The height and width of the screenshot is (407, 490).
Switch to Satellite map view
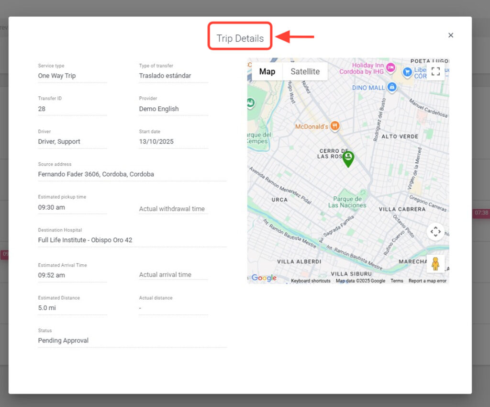305,72
